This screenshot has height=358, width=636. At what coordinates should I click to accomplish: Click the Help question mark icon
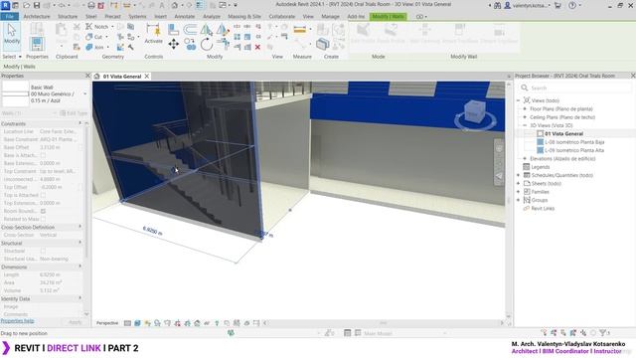tap(572, 5)
